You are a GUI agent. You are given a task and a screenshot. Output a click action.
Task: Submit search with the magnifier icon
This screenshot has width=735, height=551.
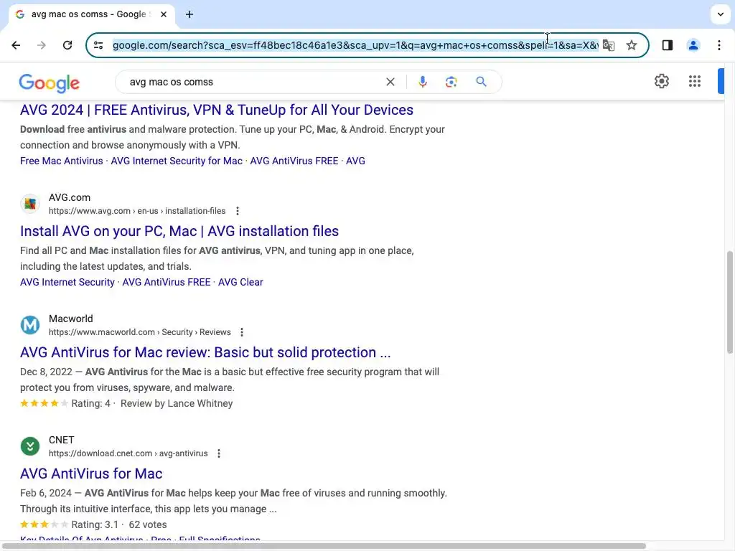click(482, 82)
